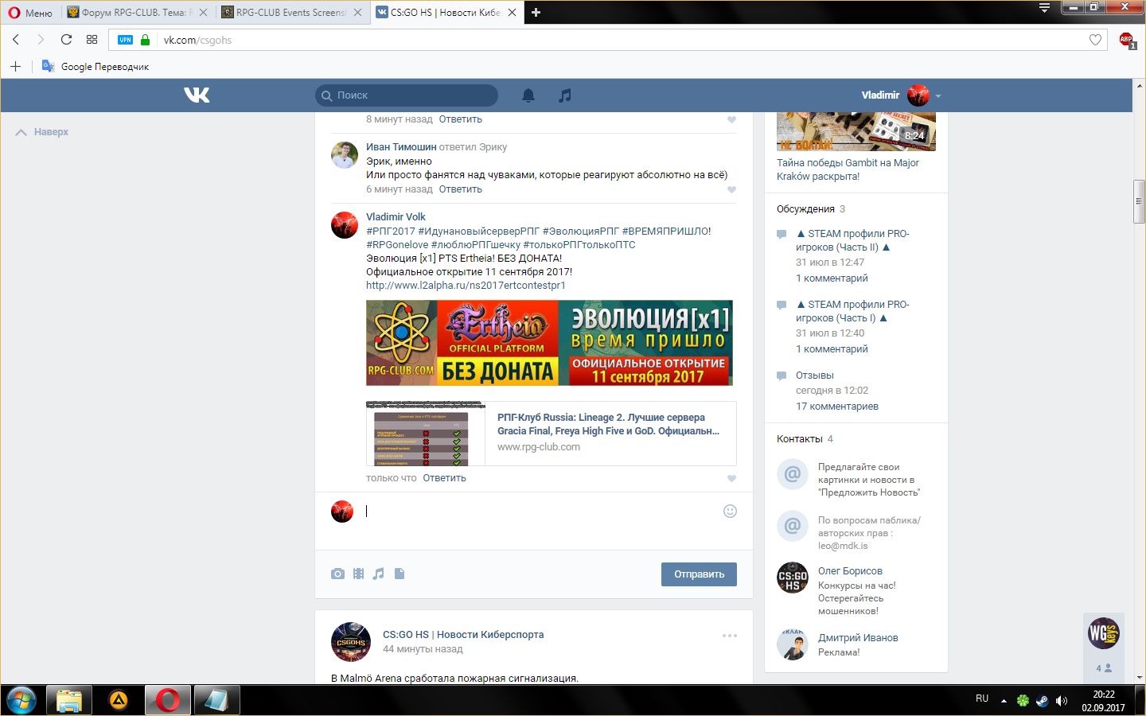Reply to Иван Тимошин's comment
The image size is (1146, 716).
[460, 189]
